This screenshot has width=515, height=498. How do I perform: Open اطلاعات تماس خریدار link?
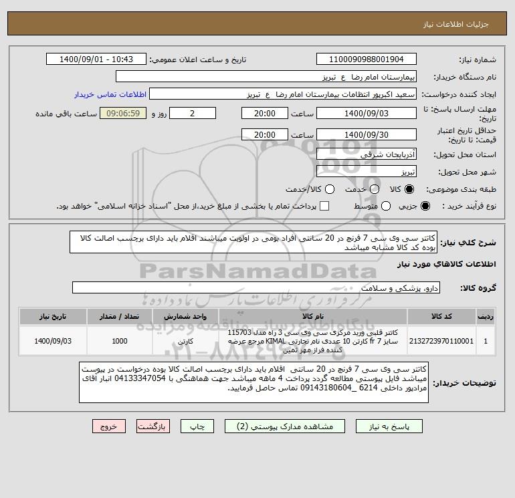coord(110,94)
